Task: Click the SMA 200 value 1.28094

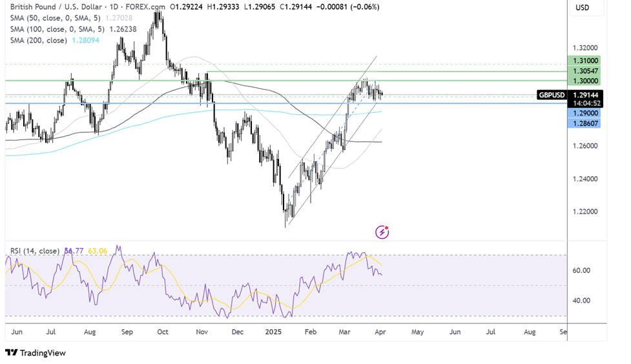Action: [x=85, y=41]
